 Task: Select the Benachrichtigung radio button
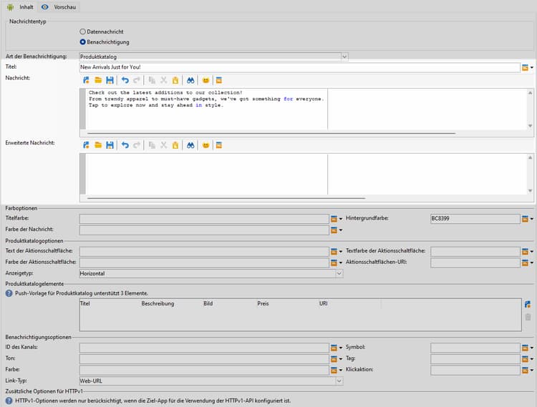[82, 42]
